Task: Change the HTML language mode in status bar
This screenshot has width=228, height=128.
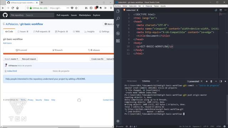Action: [219, 127]
